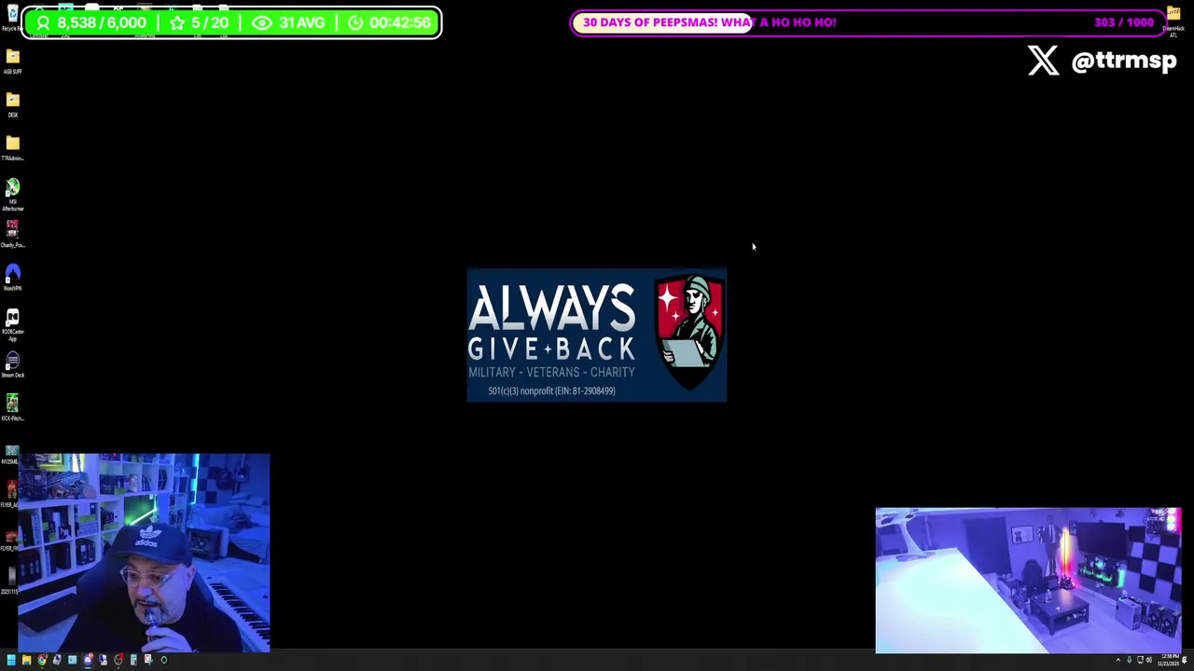The height and width of the screenshot is (671, 1194).
Task: Select the Stream Deck desktop shortcut
Action: (x=13, y=363)
